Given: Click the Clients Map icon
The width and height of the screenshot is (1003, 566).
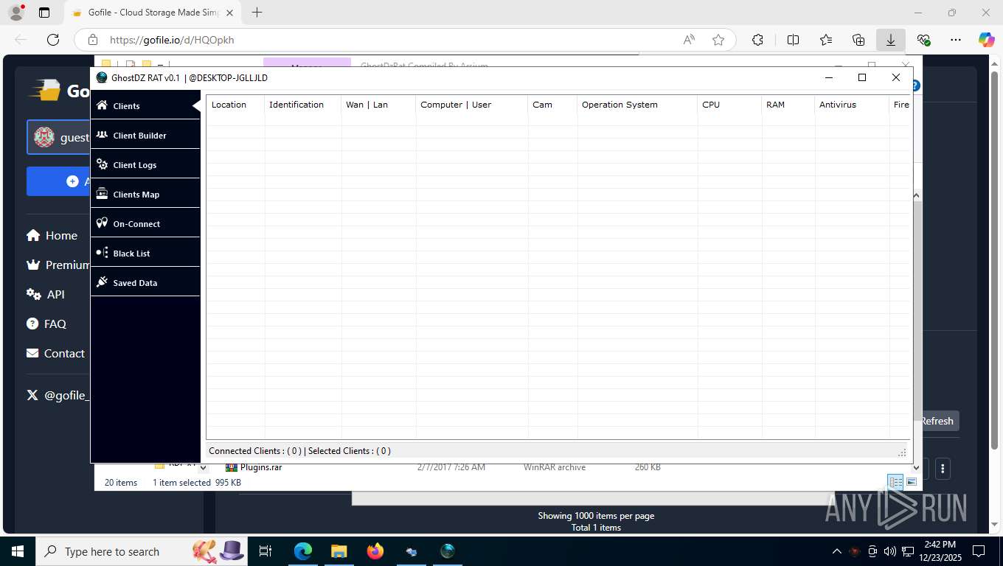Looking at the screenshot, I should (x=102, y=194).
